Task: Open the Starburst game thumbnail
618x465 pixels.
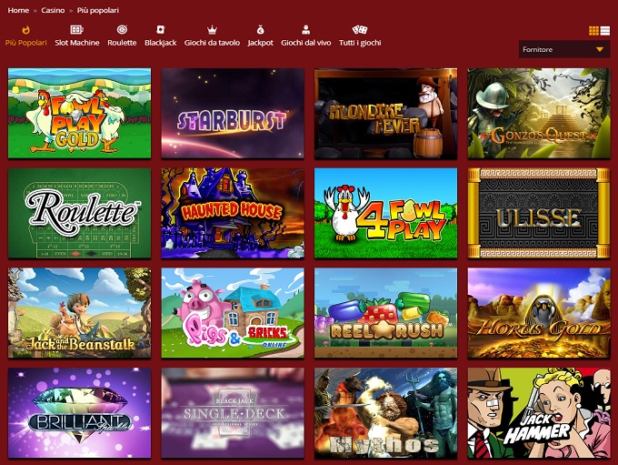Action: pos(233,114)
